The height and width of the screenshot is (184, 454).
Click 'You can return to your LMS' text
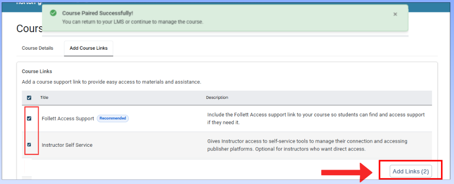point(132,22)
